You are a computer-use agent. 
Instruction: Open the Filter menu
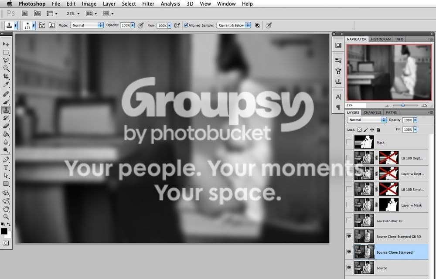tap(148, 3)
